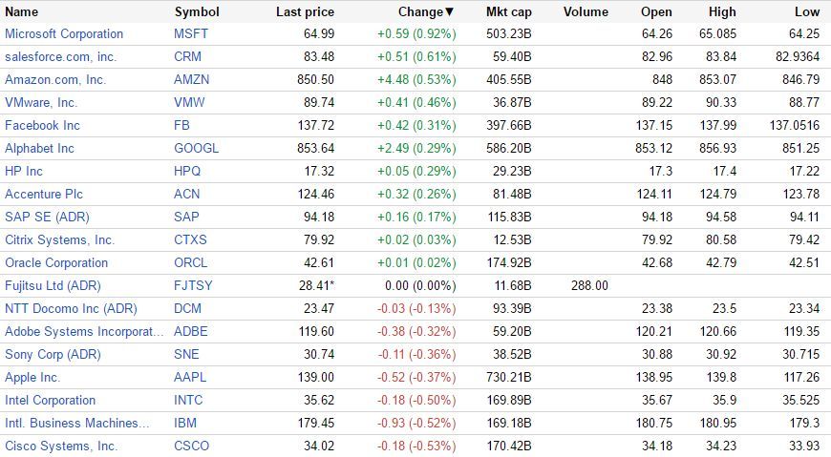Click the Volume column header
This screenshot has height=457, width=831.
tap(586, 12)
